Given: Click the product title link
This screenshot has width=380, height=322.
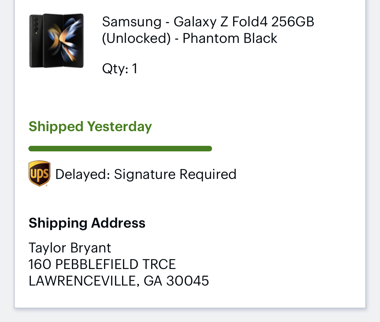Looking at the screenshot, I should (x=208, y=30).
